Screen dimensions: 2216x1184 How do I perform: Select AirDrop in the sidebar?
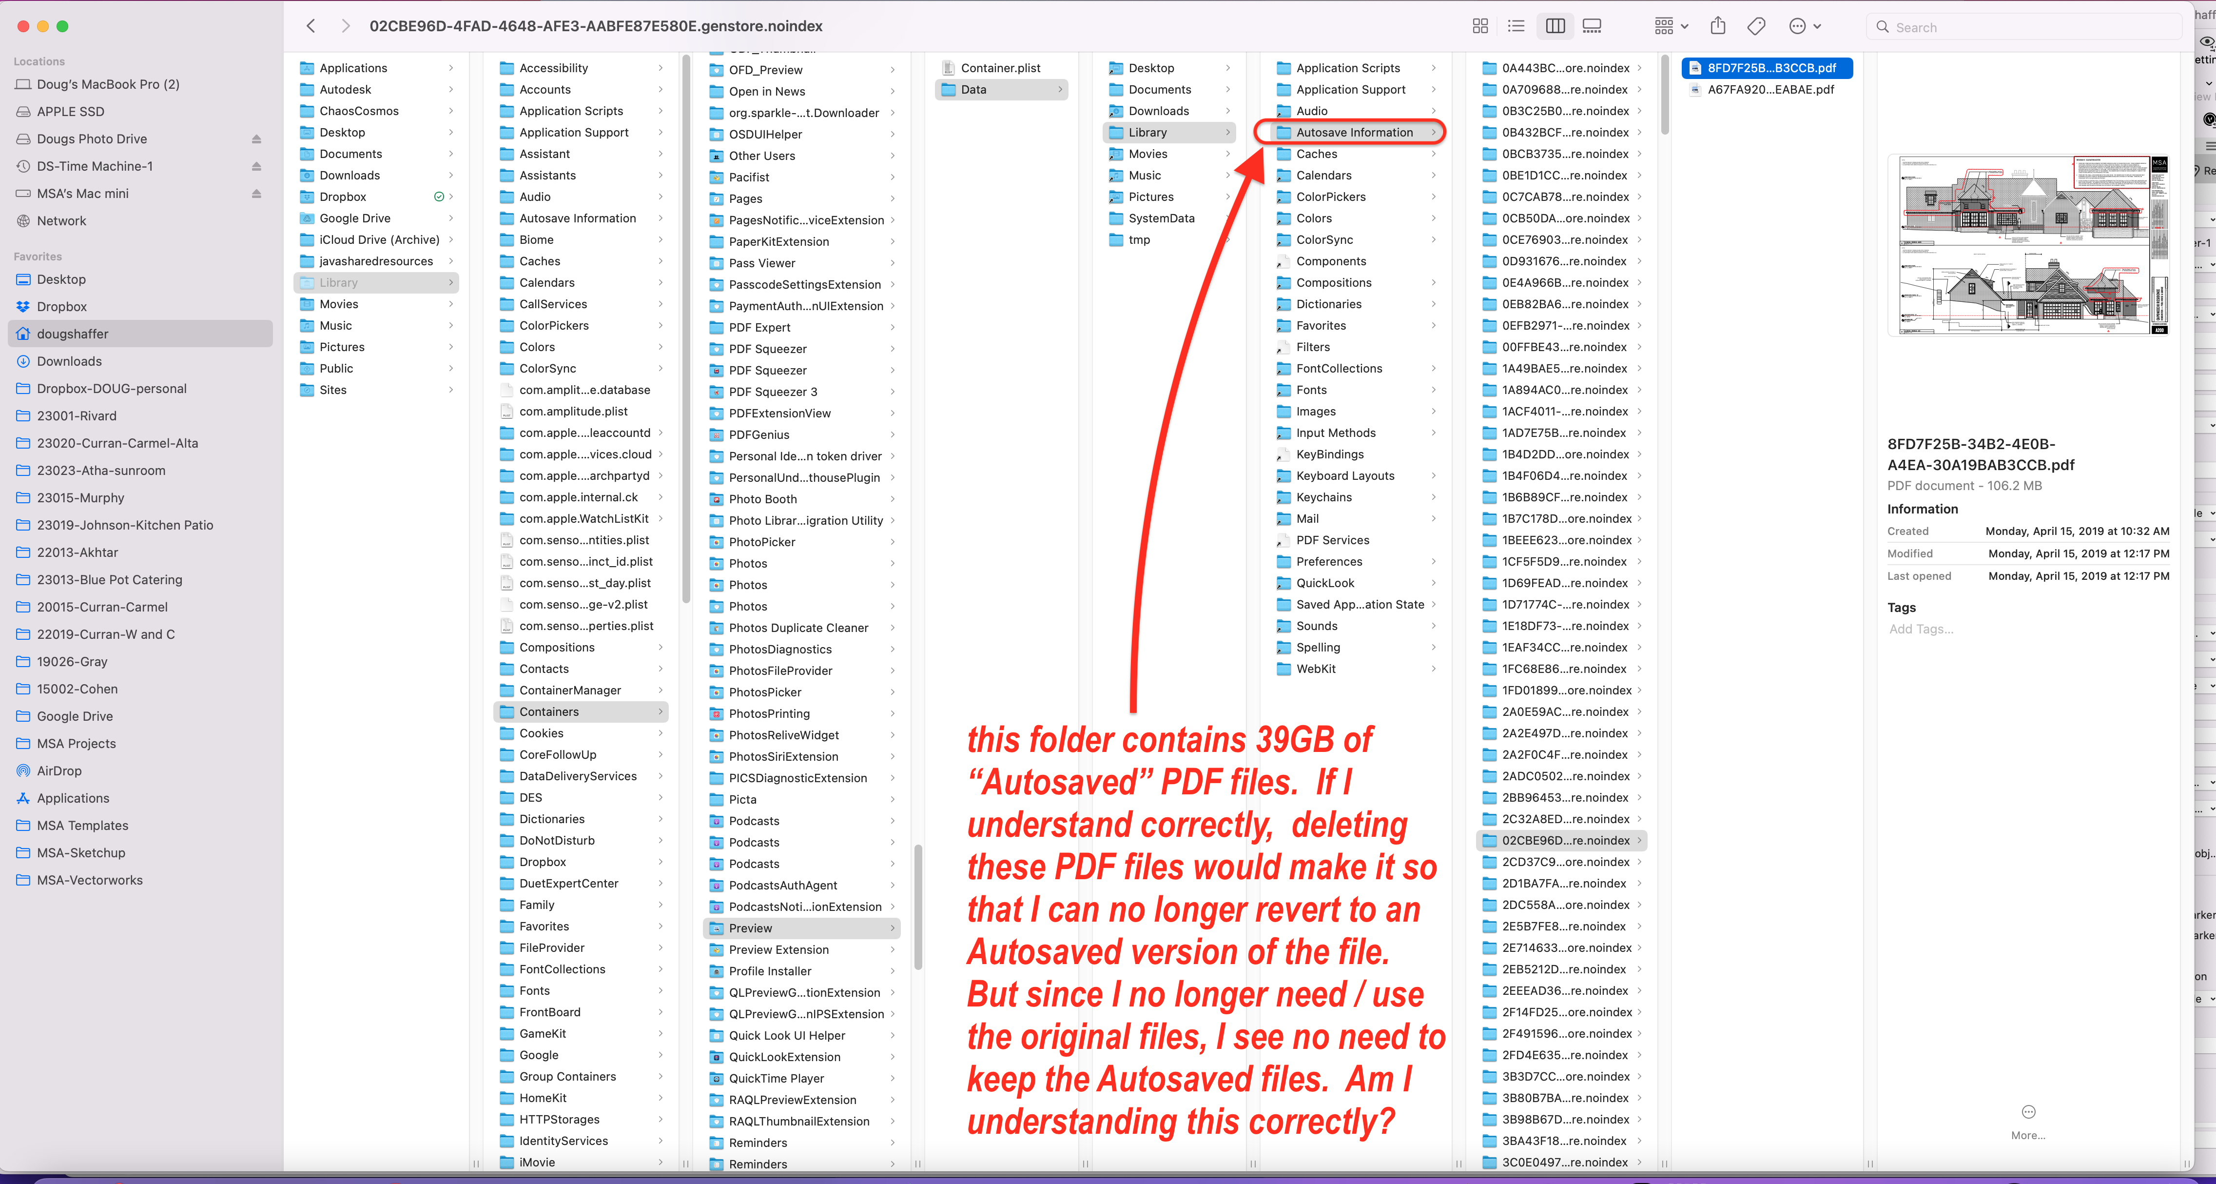59,771
